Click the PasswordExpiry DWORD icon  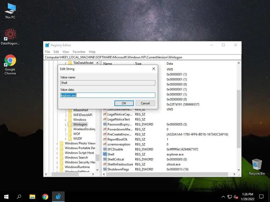click(x=105, y=124)
